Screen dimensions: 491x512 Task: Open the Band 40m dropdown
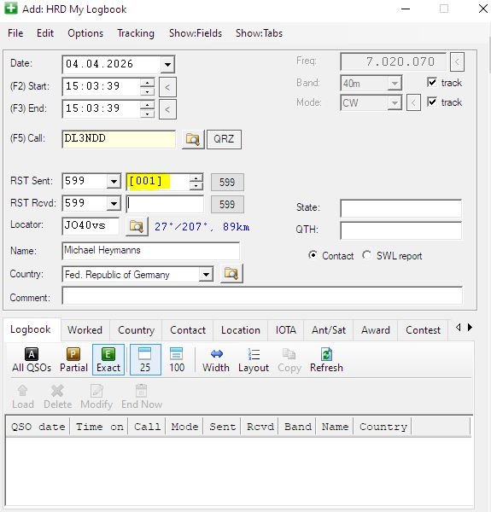(x=395, y=84)
